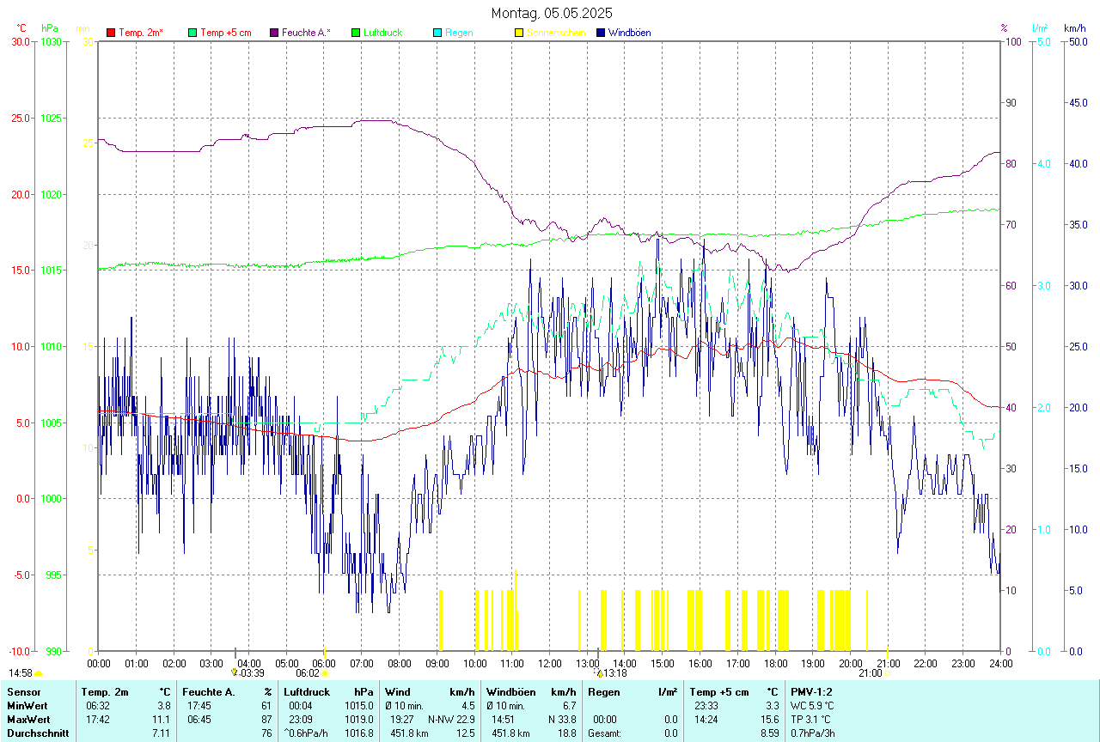Click the average temperature value '7.11'

pyautogui.click(x=161, y=733)
